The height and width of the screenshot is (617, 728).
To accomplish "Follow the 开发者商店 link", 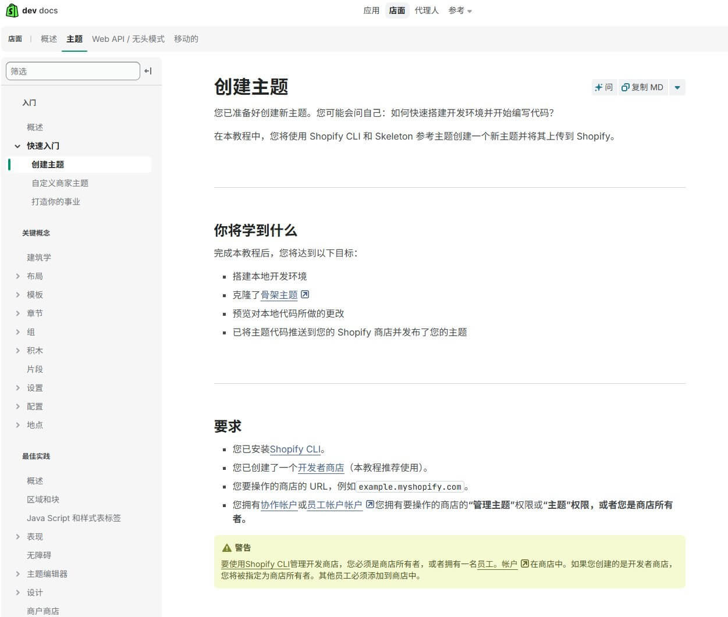I will [321, 468].
